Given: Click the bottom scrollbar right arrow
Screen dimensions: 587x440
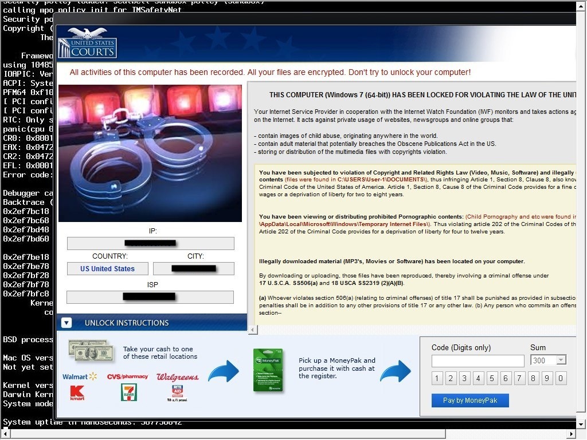Looking at the screenshot, I should [x=572, y=434].
